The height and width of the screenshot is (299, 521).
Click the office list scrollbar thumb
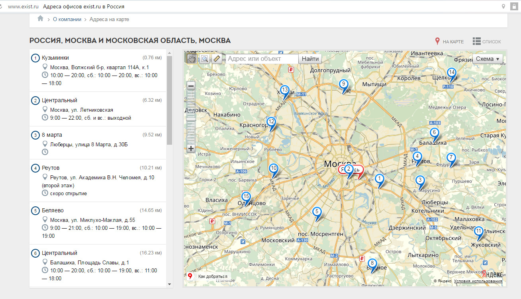tap(170, 100)
